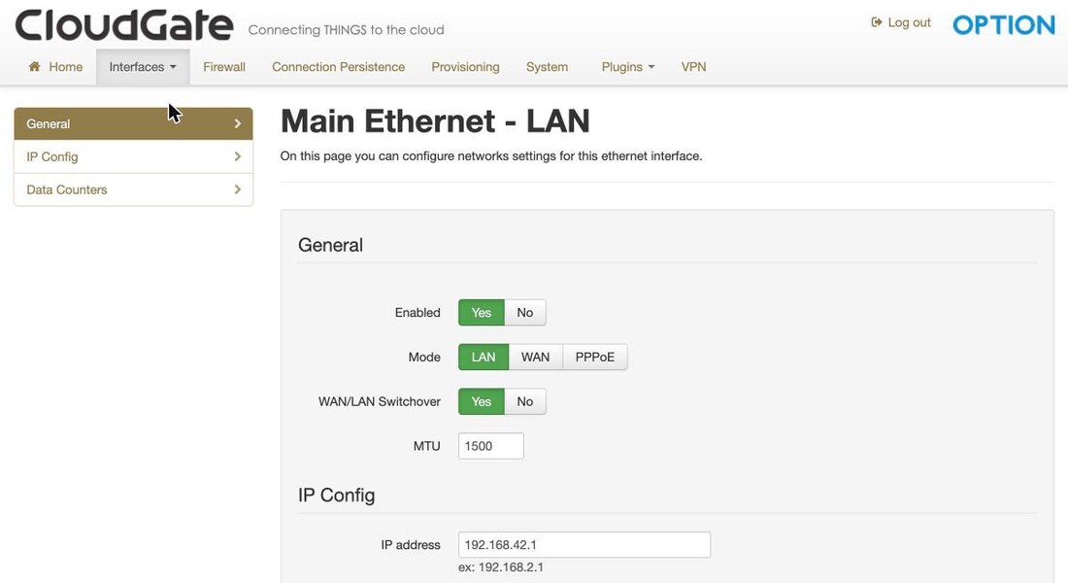Select PPPoE mode
Image resolution: width=1068 pixels, height=583 pixels.
point(594,357)
